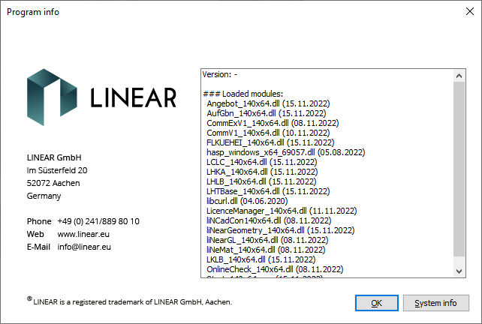
Task: Select the LCLC_140x64.dll entry
Action: [x=262, y=162]
